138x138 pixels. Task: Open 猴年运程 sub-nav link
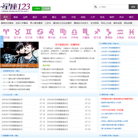pyautogui.click(x=118, y=23)
